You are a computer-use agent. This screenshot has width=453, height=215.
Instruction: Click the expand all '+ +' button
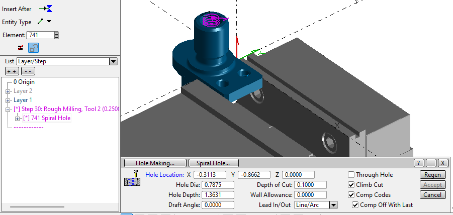pos(12,71)
